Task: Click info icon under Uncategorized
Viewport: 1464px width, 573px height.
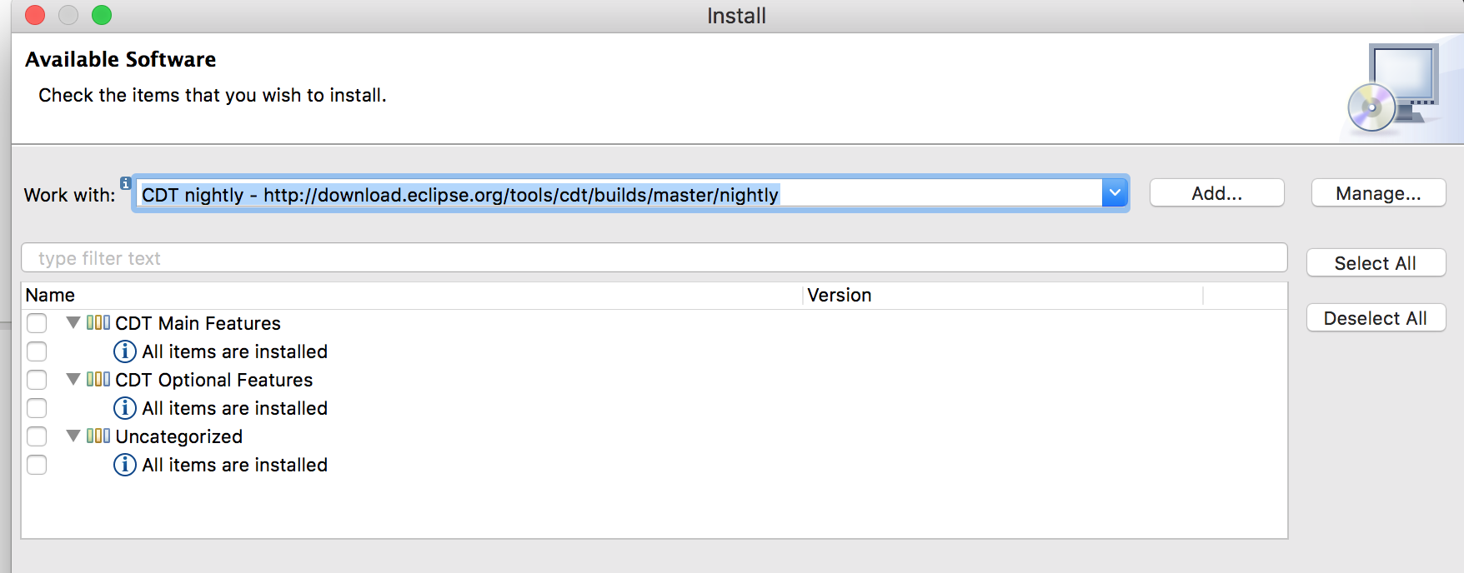Action: point(124,465)
